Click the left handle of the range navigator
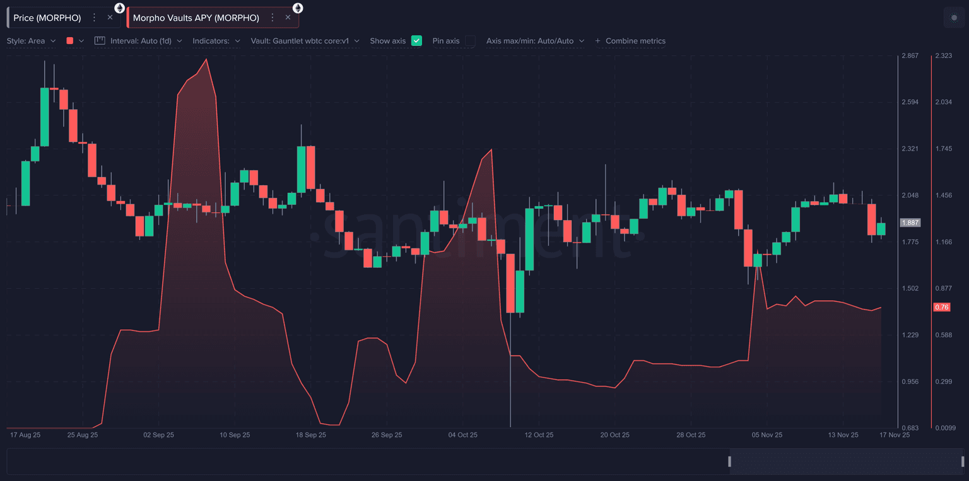The width and height of the screenshot is (969, 481). click(x=730, y=461)
